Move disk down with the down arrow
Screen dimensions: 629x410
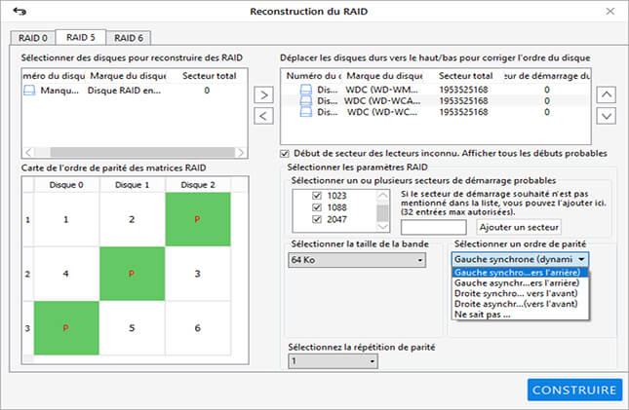607,116
